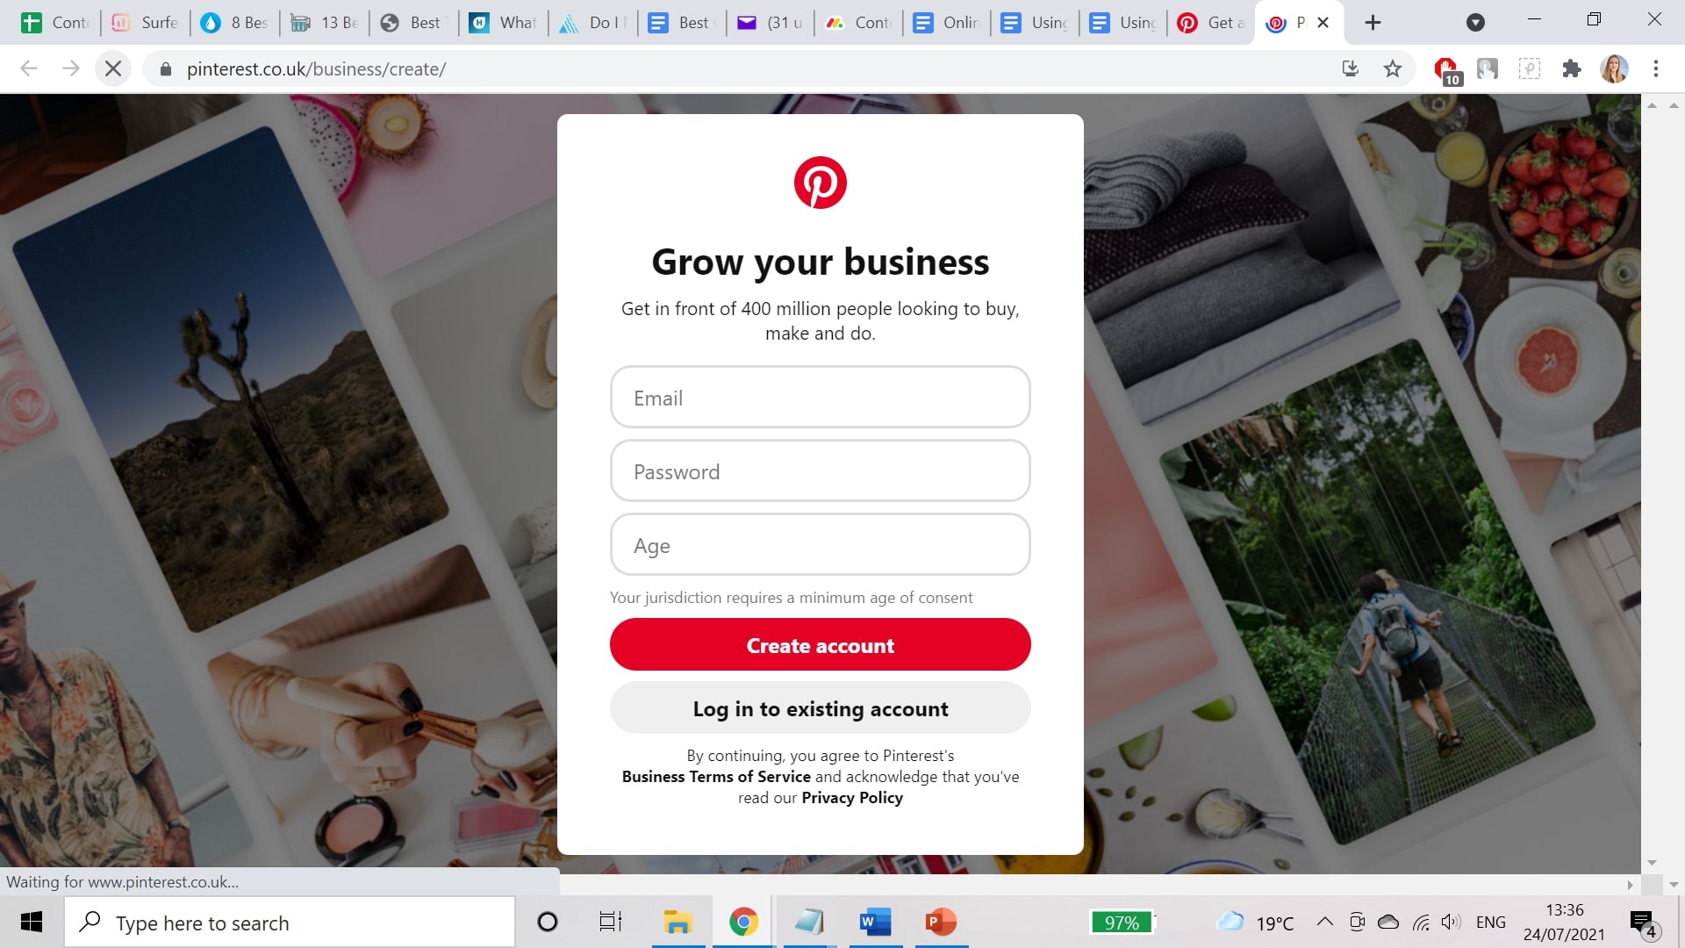Click the Email input field

pyautogui.click(x=820, y=397)
